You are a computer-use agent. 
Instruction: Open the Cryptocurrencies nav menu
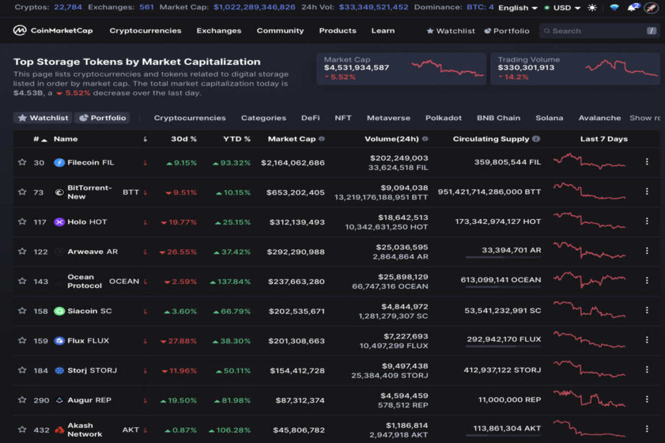point(145,30)
